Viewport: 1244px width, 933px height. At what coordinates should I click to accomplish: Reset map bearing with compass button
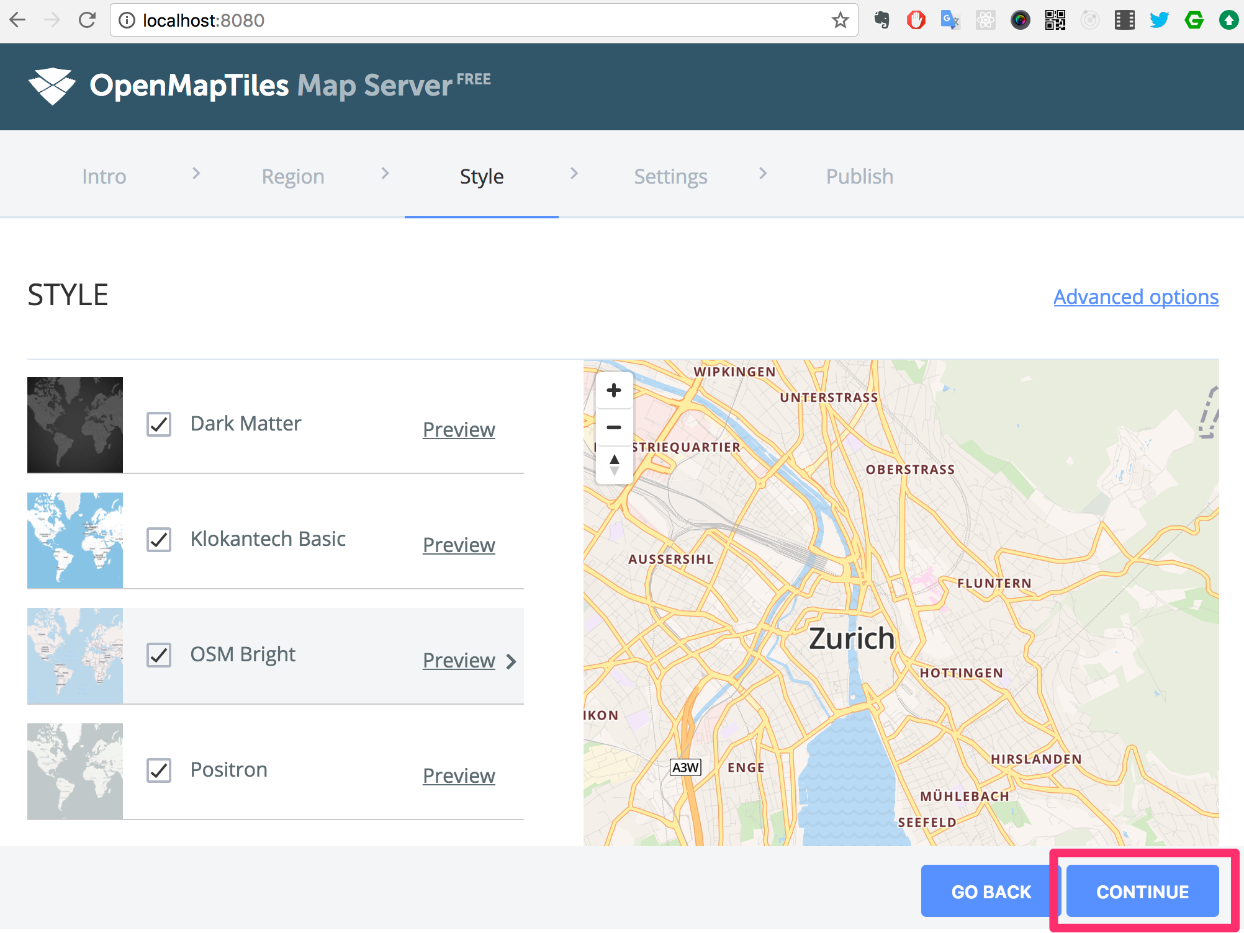[614, 465]
